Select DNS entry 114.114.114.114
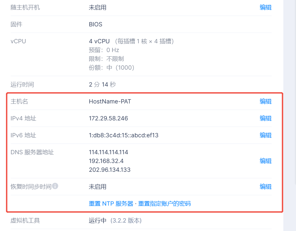The height and width of the screenshot is (231, 296). (x=109, y=152)
